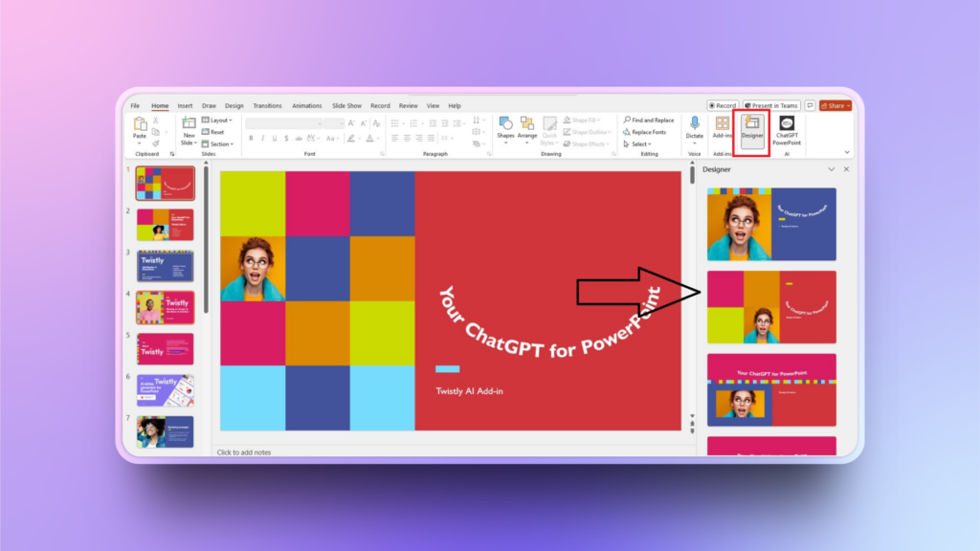Choose the first Designer layout idea

(771, 224)
